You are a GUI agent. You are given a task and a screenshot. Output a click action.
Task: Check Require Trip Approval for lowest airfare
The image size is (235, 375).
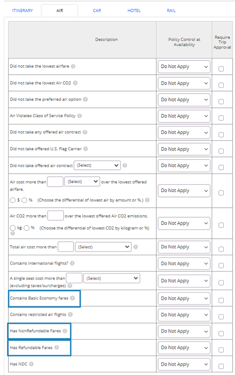221,69
